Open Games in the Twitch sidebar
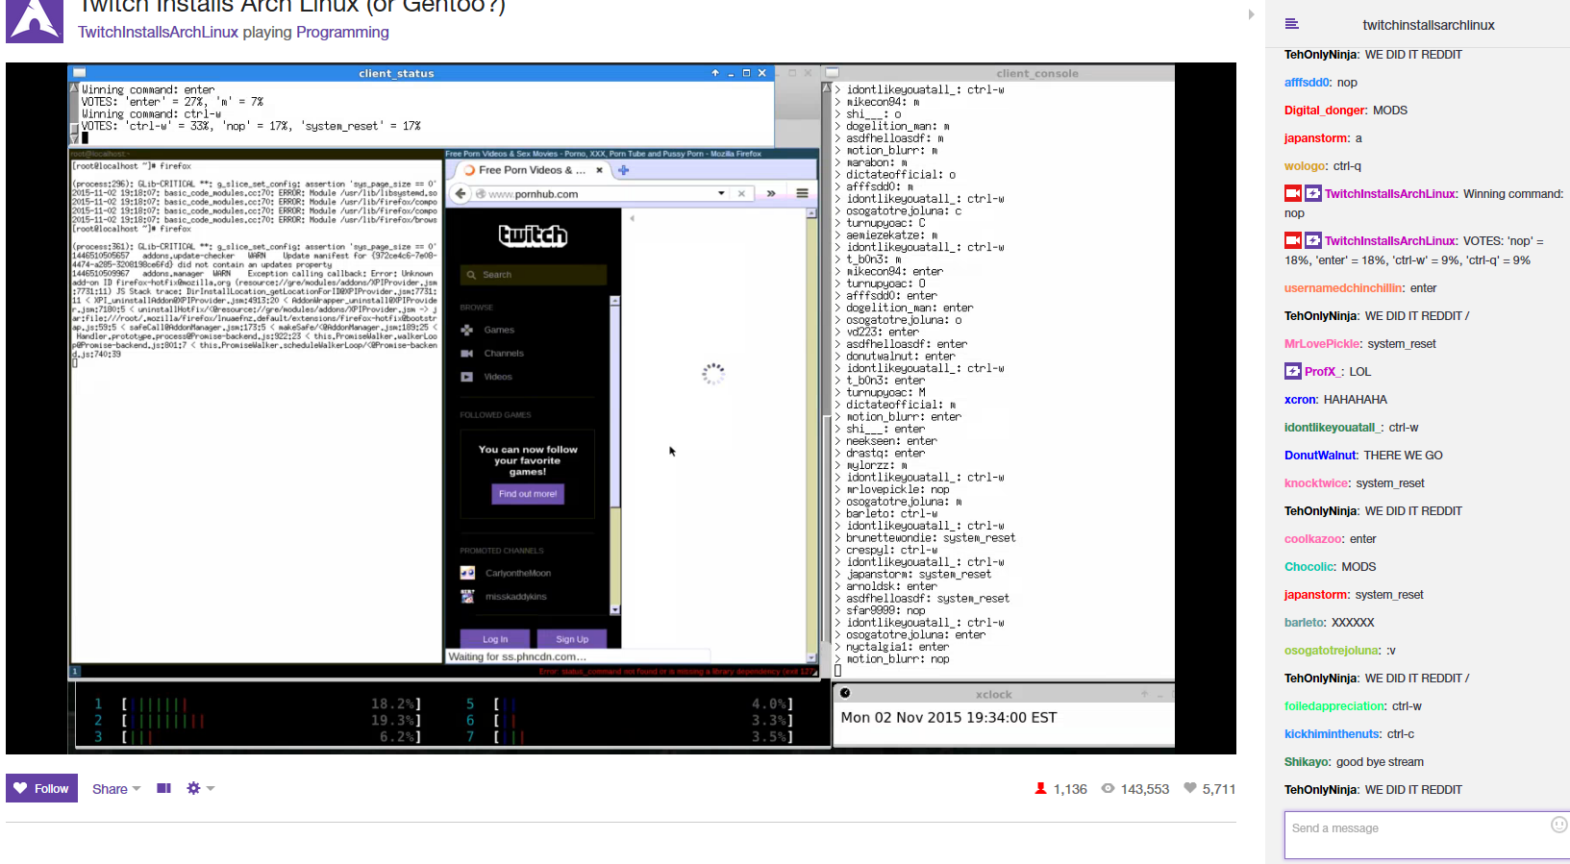Viewport: 1570px width, 864px height. coord(499,330)
